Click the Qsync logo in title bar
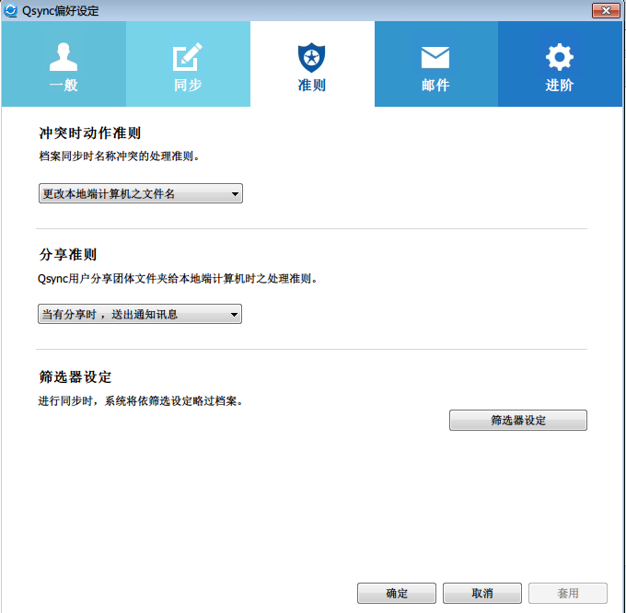Image resolution: width=626 pixels, height=613 pixels. tap(11, 10)
